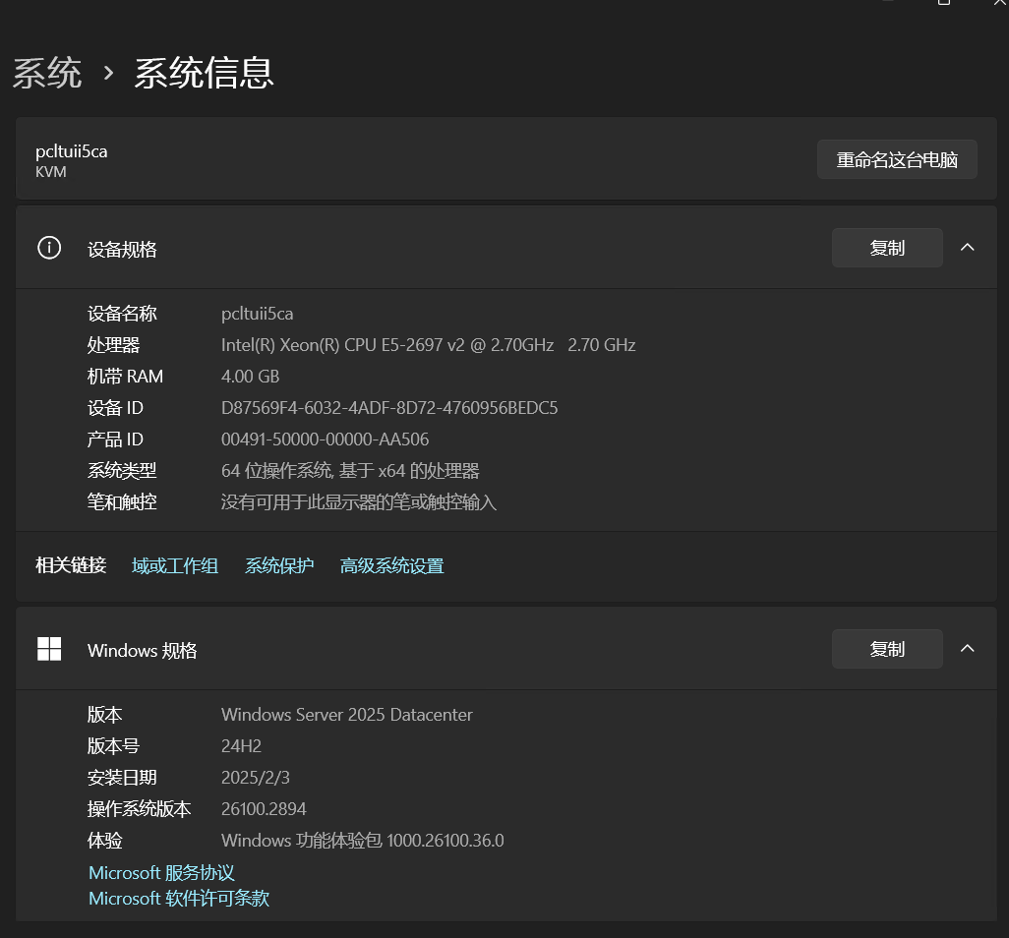Click the breadcrumb chevron separator icon
The width and height of the screenshot is (1009, 938).
(109, 74)
